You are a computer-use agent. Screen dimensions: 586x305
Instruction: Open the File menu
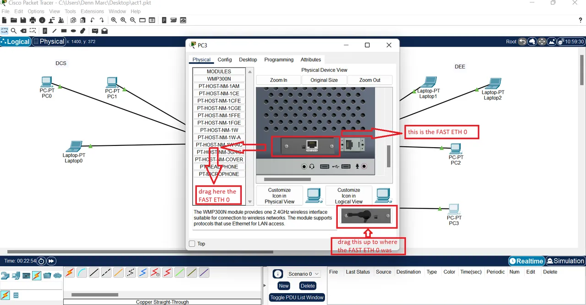[x=6, y=11]
